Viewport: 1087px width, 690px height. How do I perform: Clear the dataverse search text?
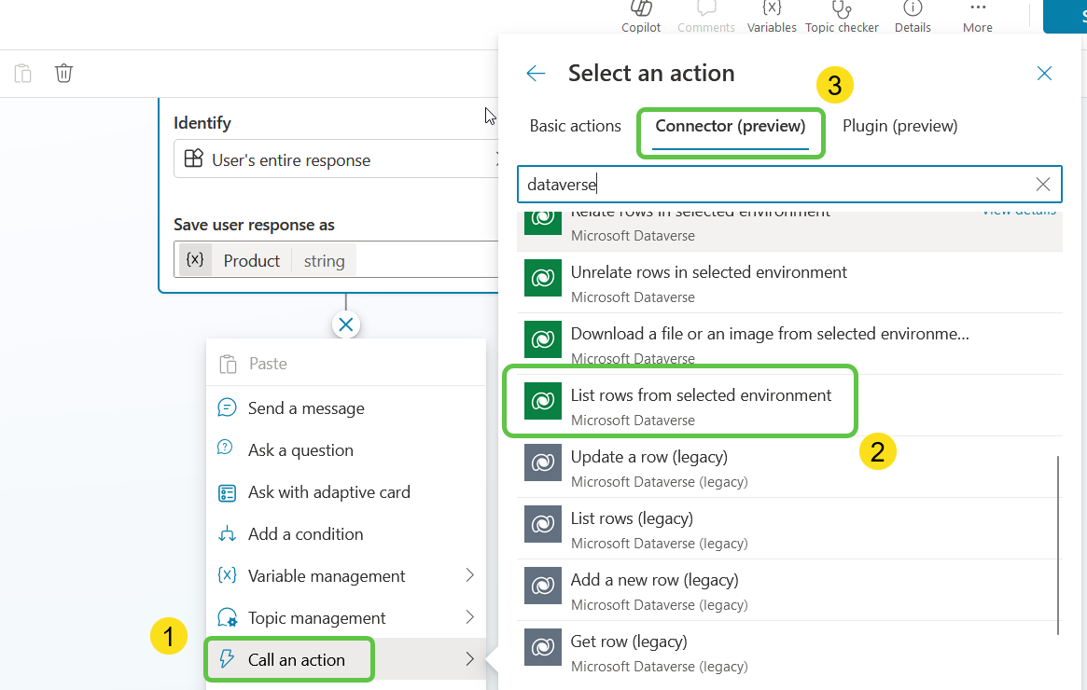tap(1043, 185)
